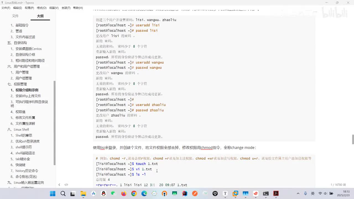Toggle source code mode icon
354x199 pixels.
point(66,185)
